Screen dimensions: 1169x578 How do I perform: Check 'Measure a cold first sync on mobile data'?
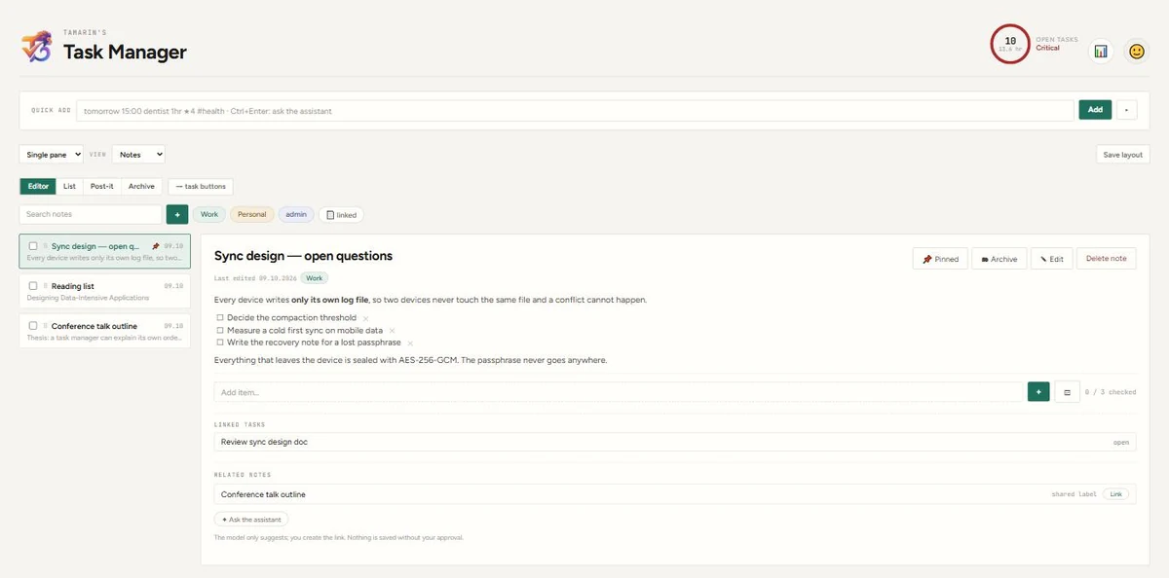click(220, 331)
